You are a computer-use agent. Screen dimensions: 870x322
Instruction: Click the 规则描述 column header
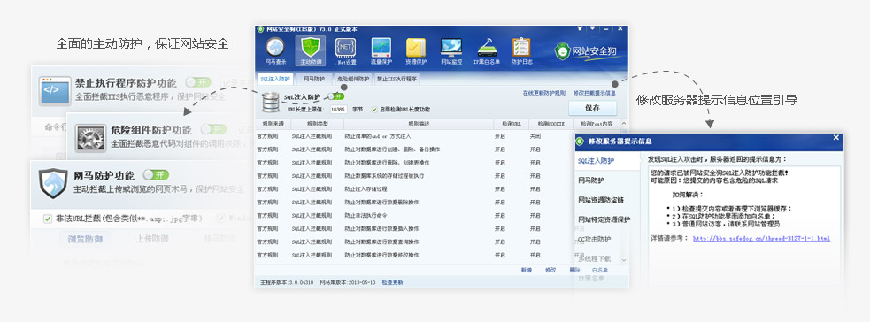(x=419, y=124)
